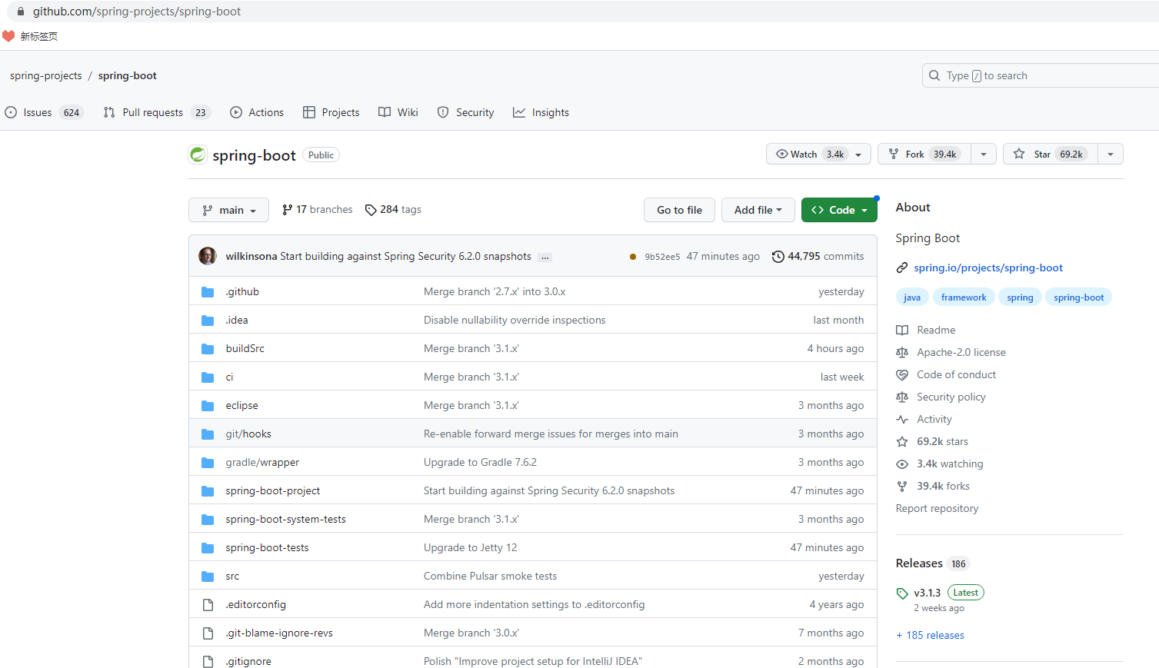The image size is (1159, 668).
Task: View 44,795 commits history
Action: coord(818,257)
